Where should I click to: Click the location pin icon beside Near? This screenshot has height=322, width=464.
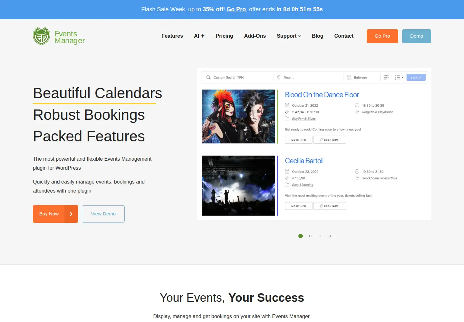coord(279,77)
